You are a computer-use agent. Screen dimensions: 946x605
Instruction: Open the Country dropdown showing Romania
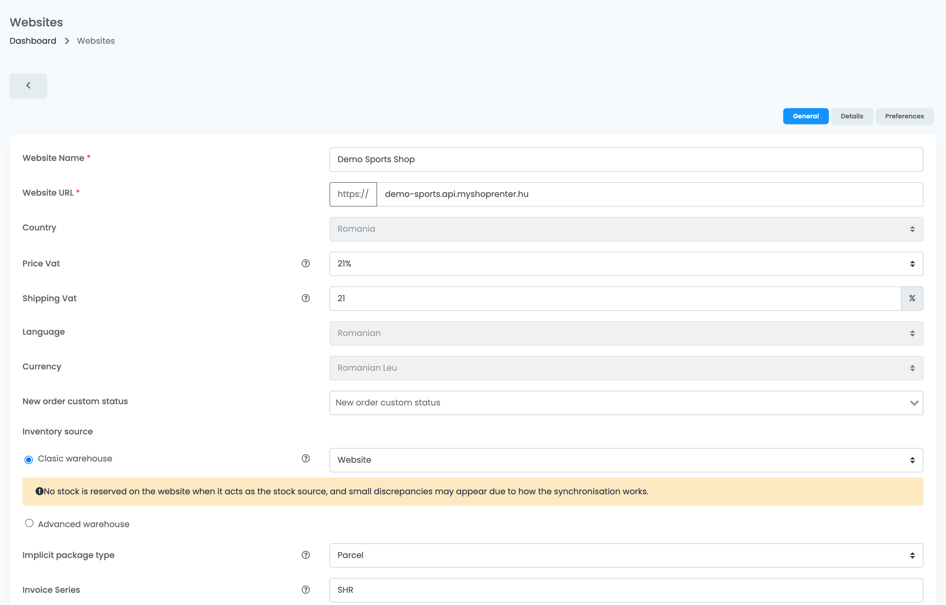[x=626, y=229]
